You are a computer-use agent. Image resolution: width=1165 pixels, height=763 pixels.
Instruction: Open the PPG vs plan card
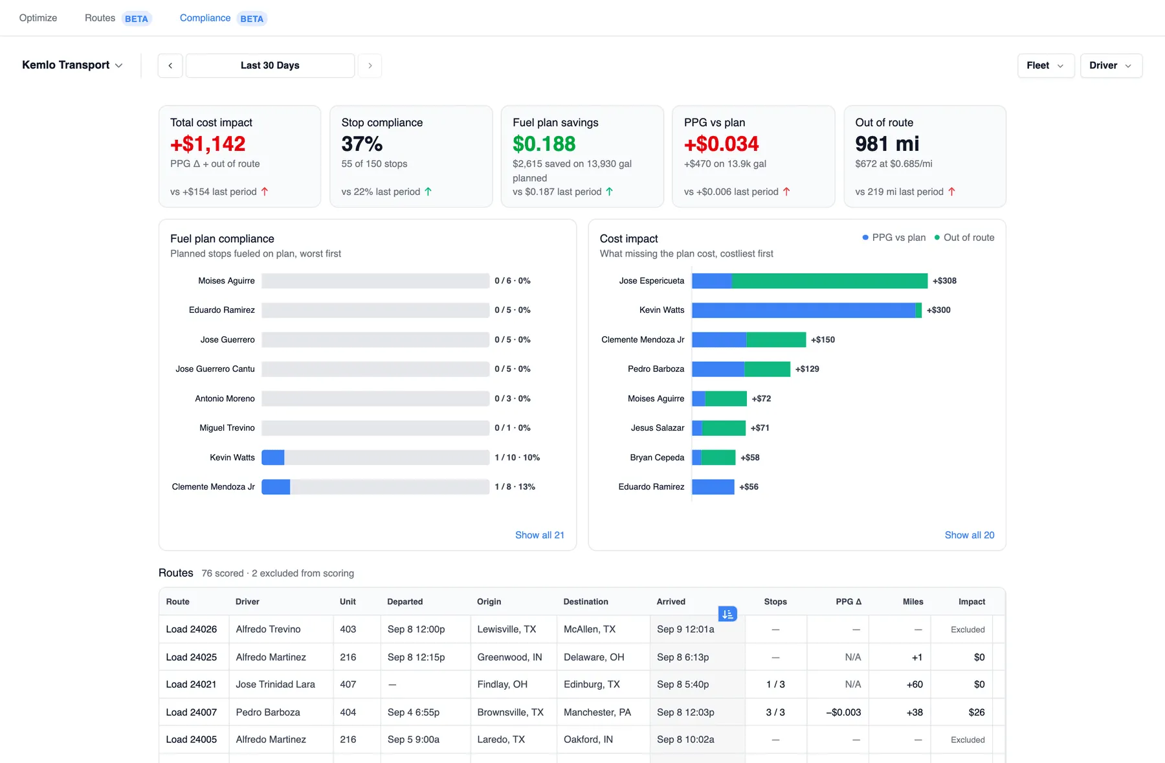tap(753, 157)
